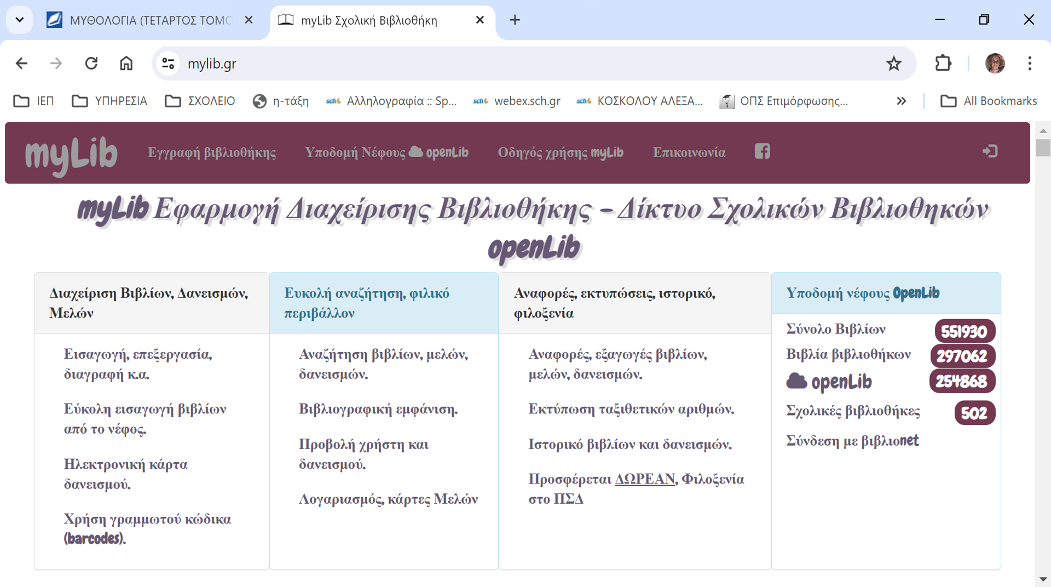This screenshot has height=587, width=1051.
Task: Click the login icon in the navbar
Action: (x=990, y=152)
